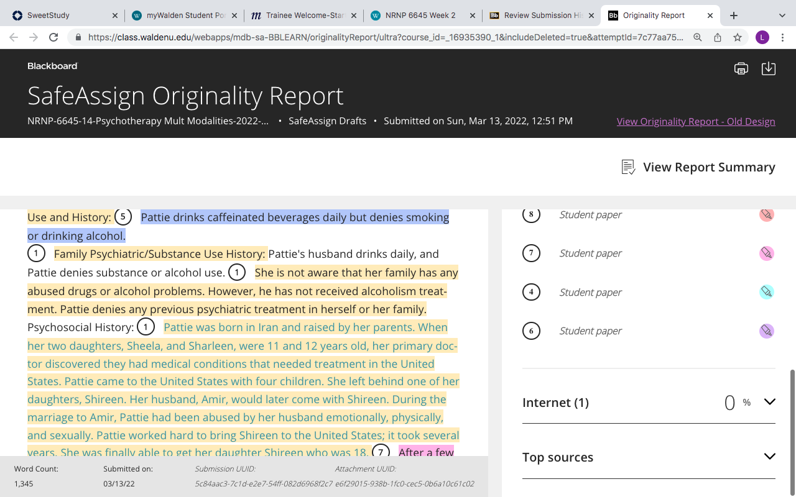Print the originality report
This screenshot has height=497, width=796.
click(x=741, y=68)
